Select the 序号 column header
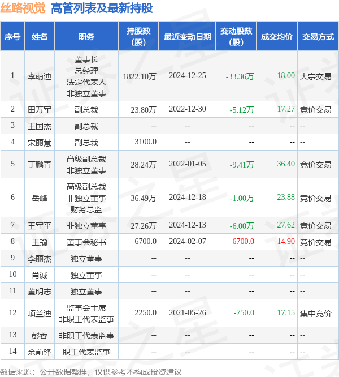The image size is (339, 377). click(x=12, y=37)
